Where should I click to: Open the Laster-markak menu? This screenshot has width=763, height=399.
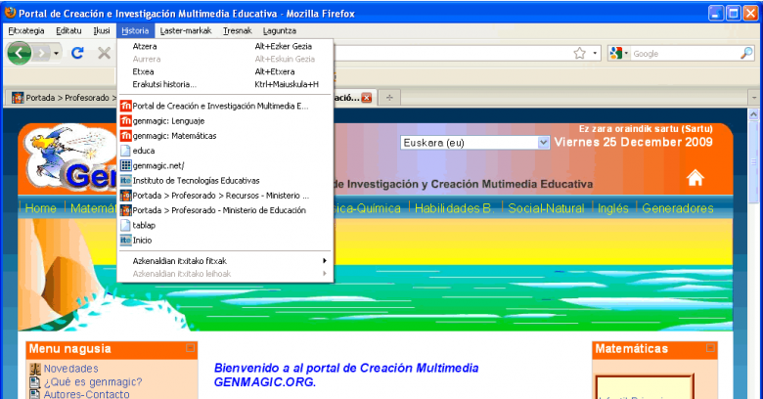coord(186,30)
